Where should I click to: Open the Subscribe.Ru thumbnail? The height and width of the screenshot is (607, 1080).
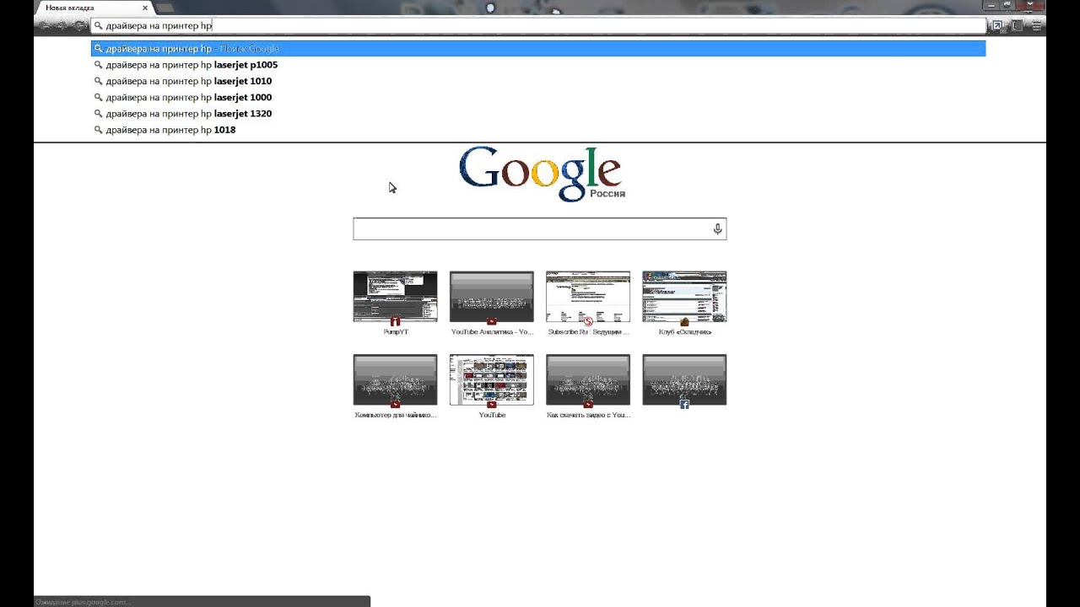(x=588, y=297)
